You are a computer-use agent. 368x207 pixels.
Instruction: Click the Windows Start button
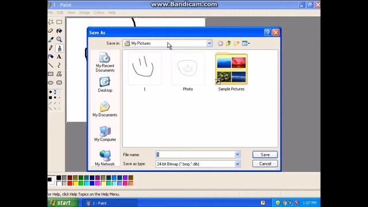(63, 203)
